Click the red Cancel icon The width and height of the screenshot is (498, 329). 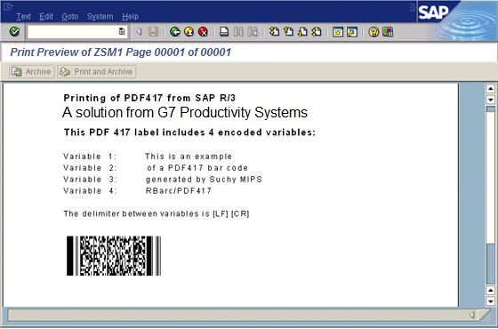click(203, 31)
